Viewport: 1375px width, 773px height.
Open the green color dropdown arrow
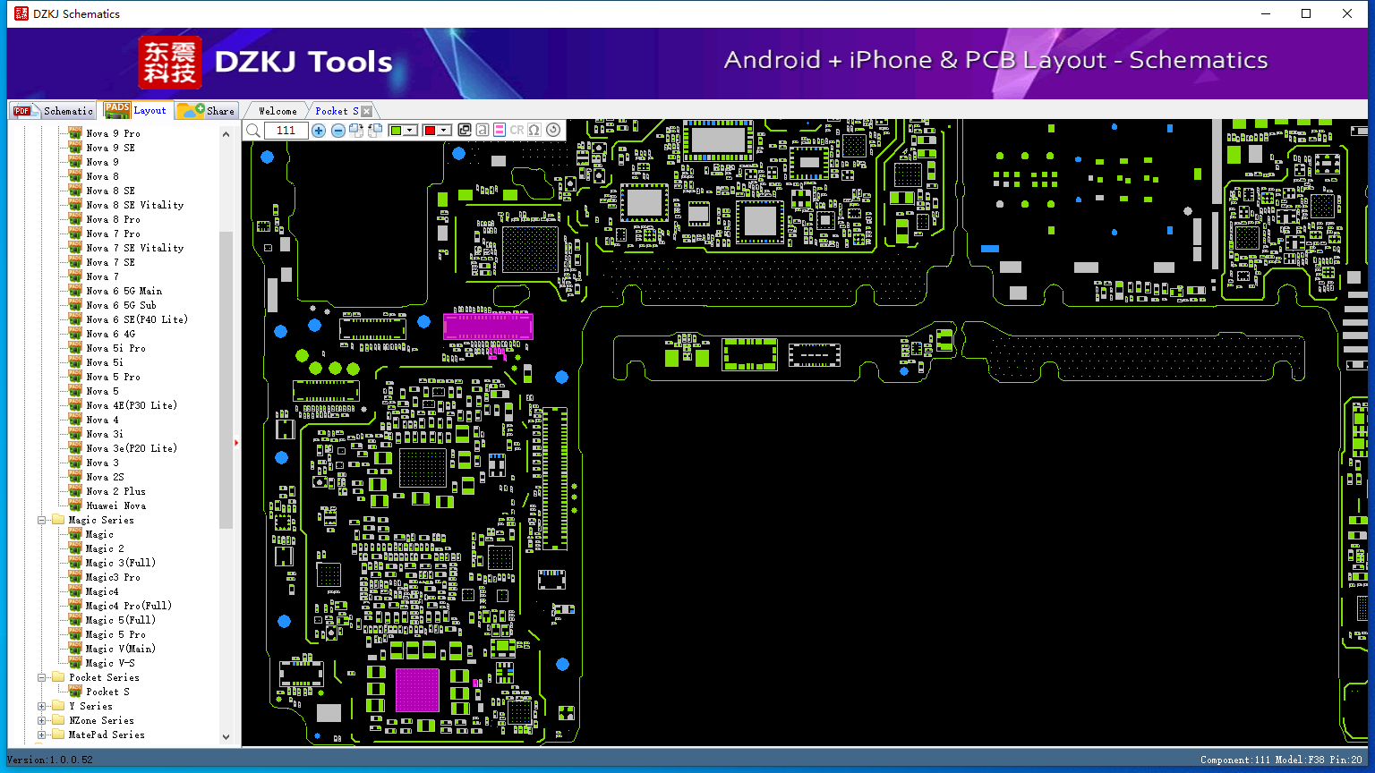click(410, 131)
